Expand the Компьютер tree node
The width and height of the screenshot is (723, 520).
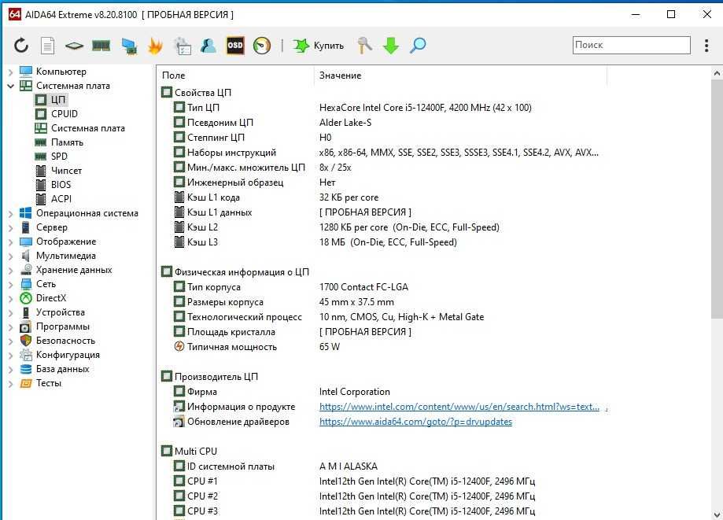pyautogui.click(x=10, y=72)
